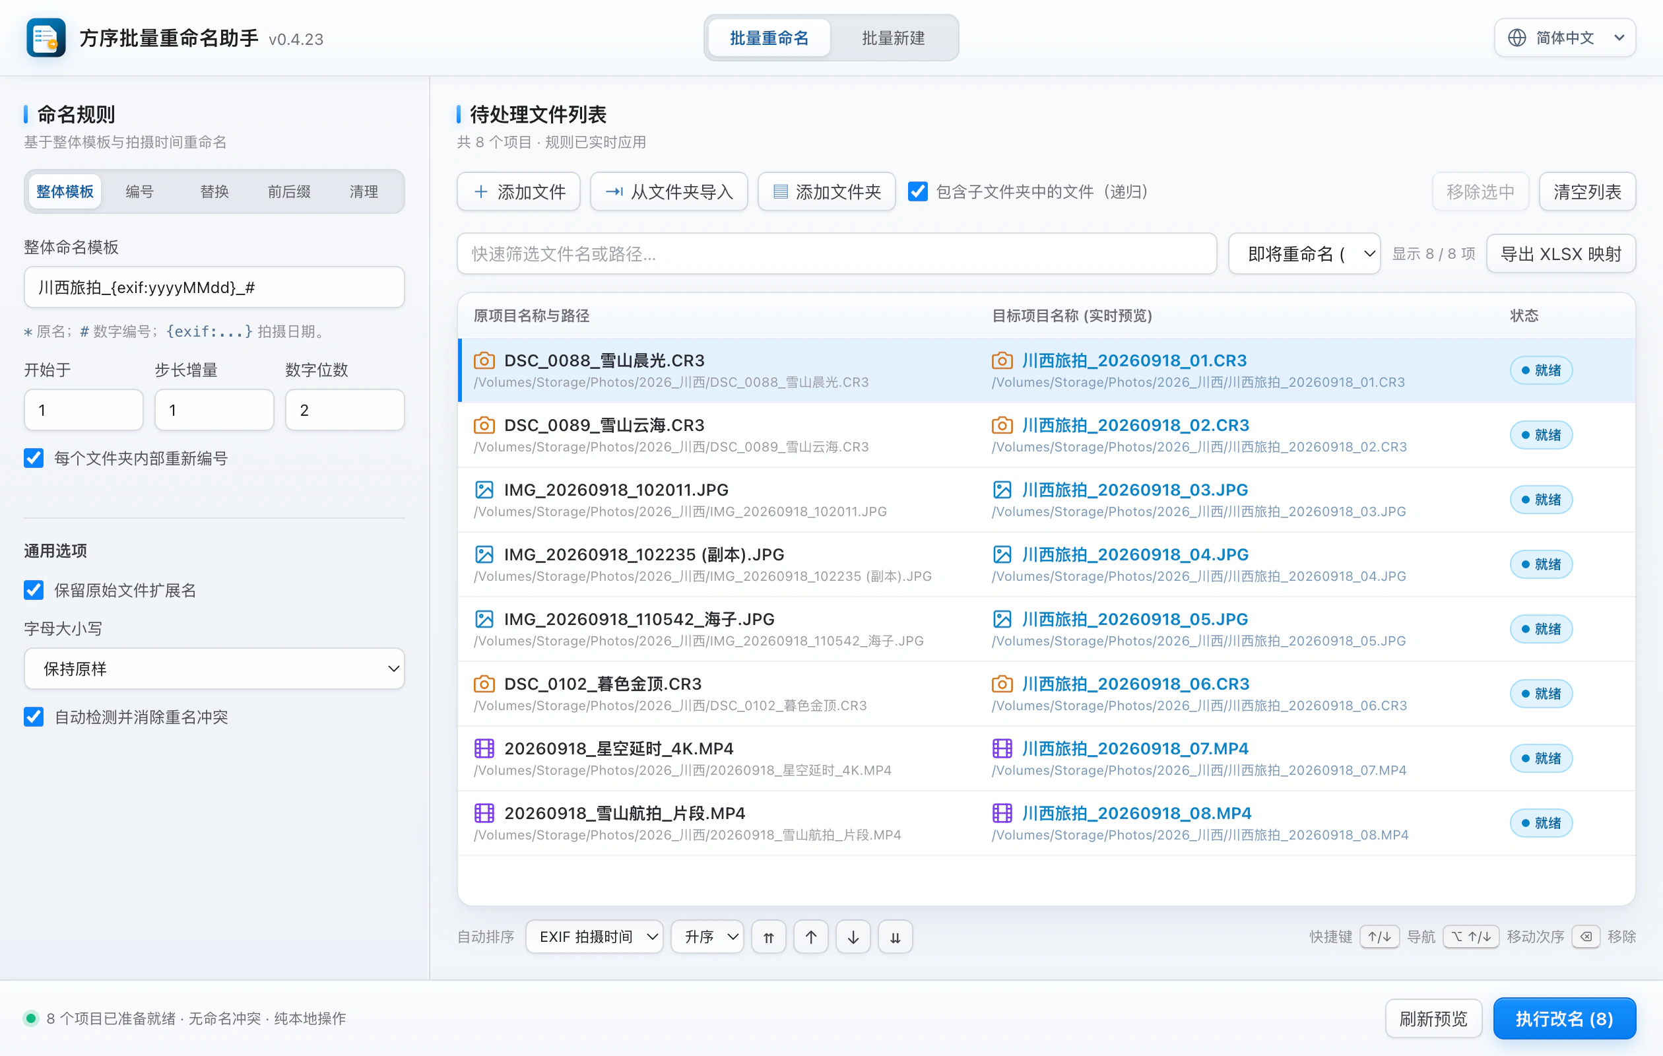Open the EXIF 拍摄时间 sort dropdown
The height and width of the screenshot is (1056, 1663).
pos(594,937)
